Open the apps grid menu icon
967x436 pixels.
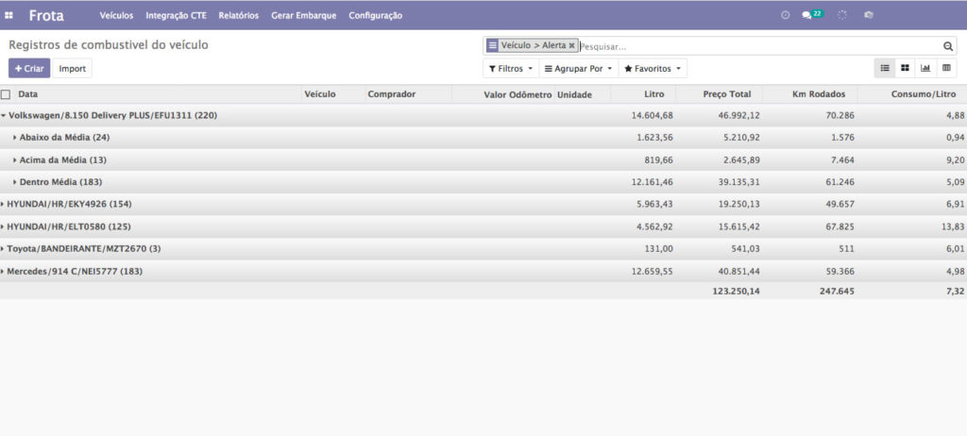pyautogui.click(x=8, y=15)
